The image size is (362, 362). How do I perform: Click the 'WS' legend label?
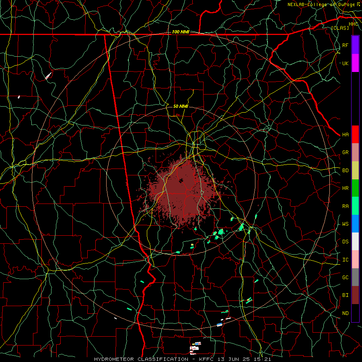(345, 224)
